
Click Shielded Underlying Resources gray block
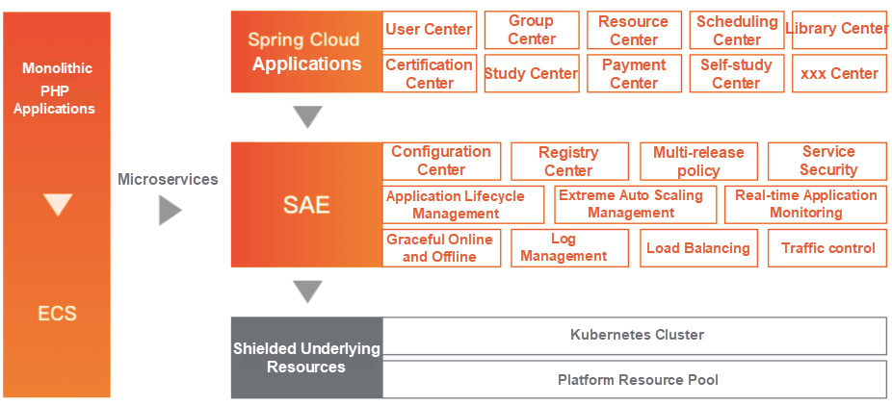pyautogui.click(x=306, y=358)
